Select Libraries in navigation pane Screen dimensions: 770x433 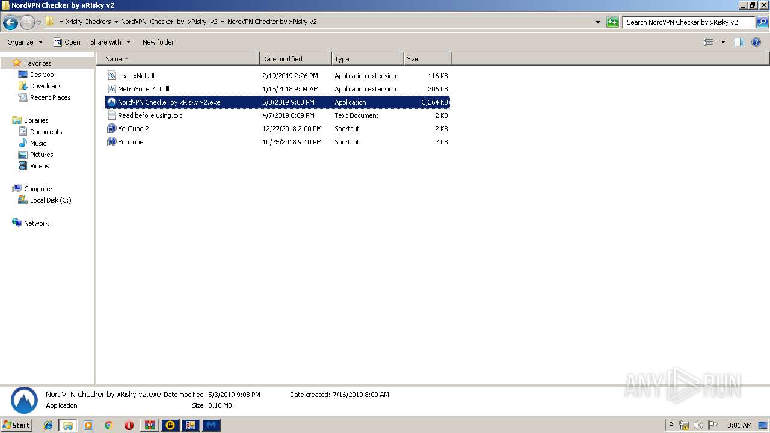pyautogui.click(x=36, y=120)
